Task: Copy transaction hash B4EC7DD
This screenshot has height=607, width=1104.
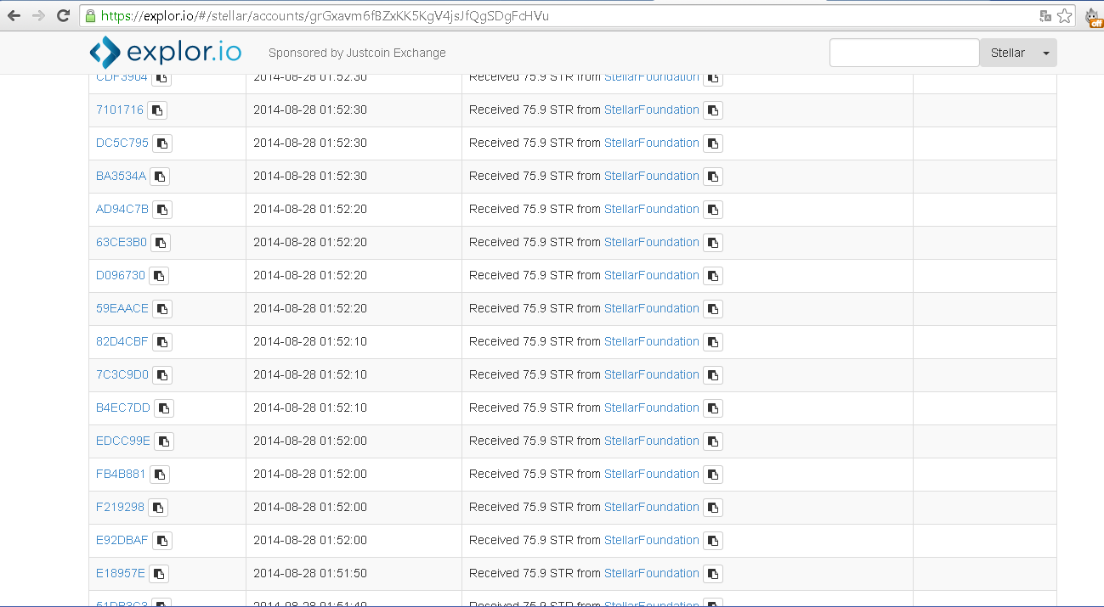Action: click(164, 408)
